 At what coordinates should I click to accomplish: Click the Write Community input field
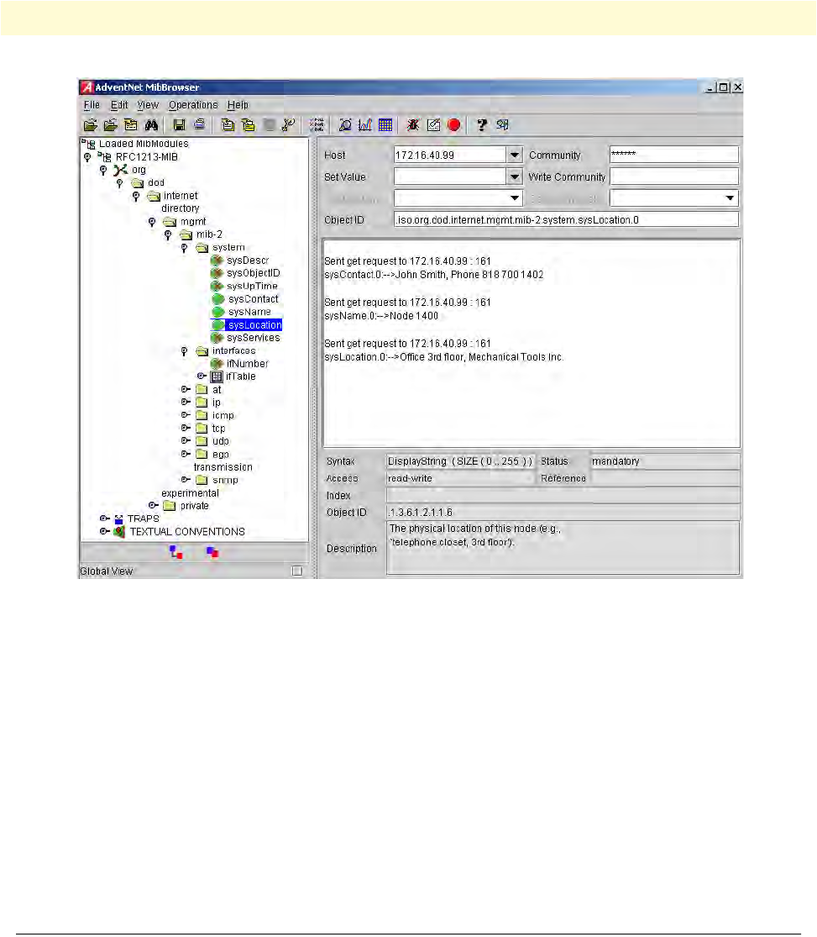[673, 176]
